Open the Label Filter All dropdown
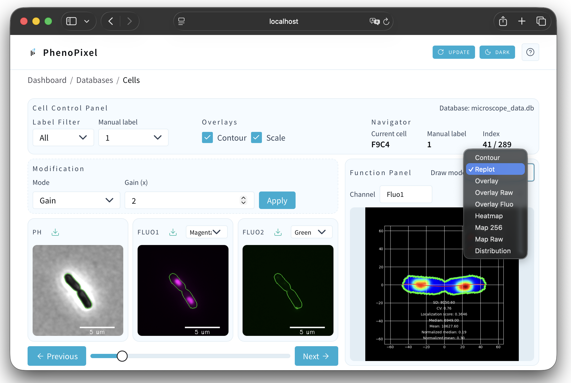The height and width of the screenshot is (383, 571). click(63, 137)
